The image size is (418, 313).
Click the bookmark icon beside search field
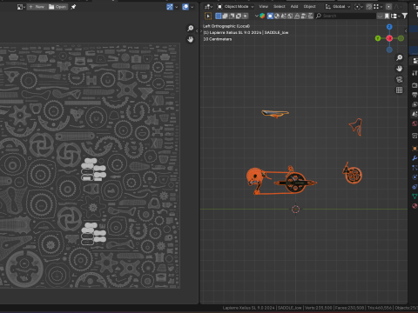coord(387,16)
